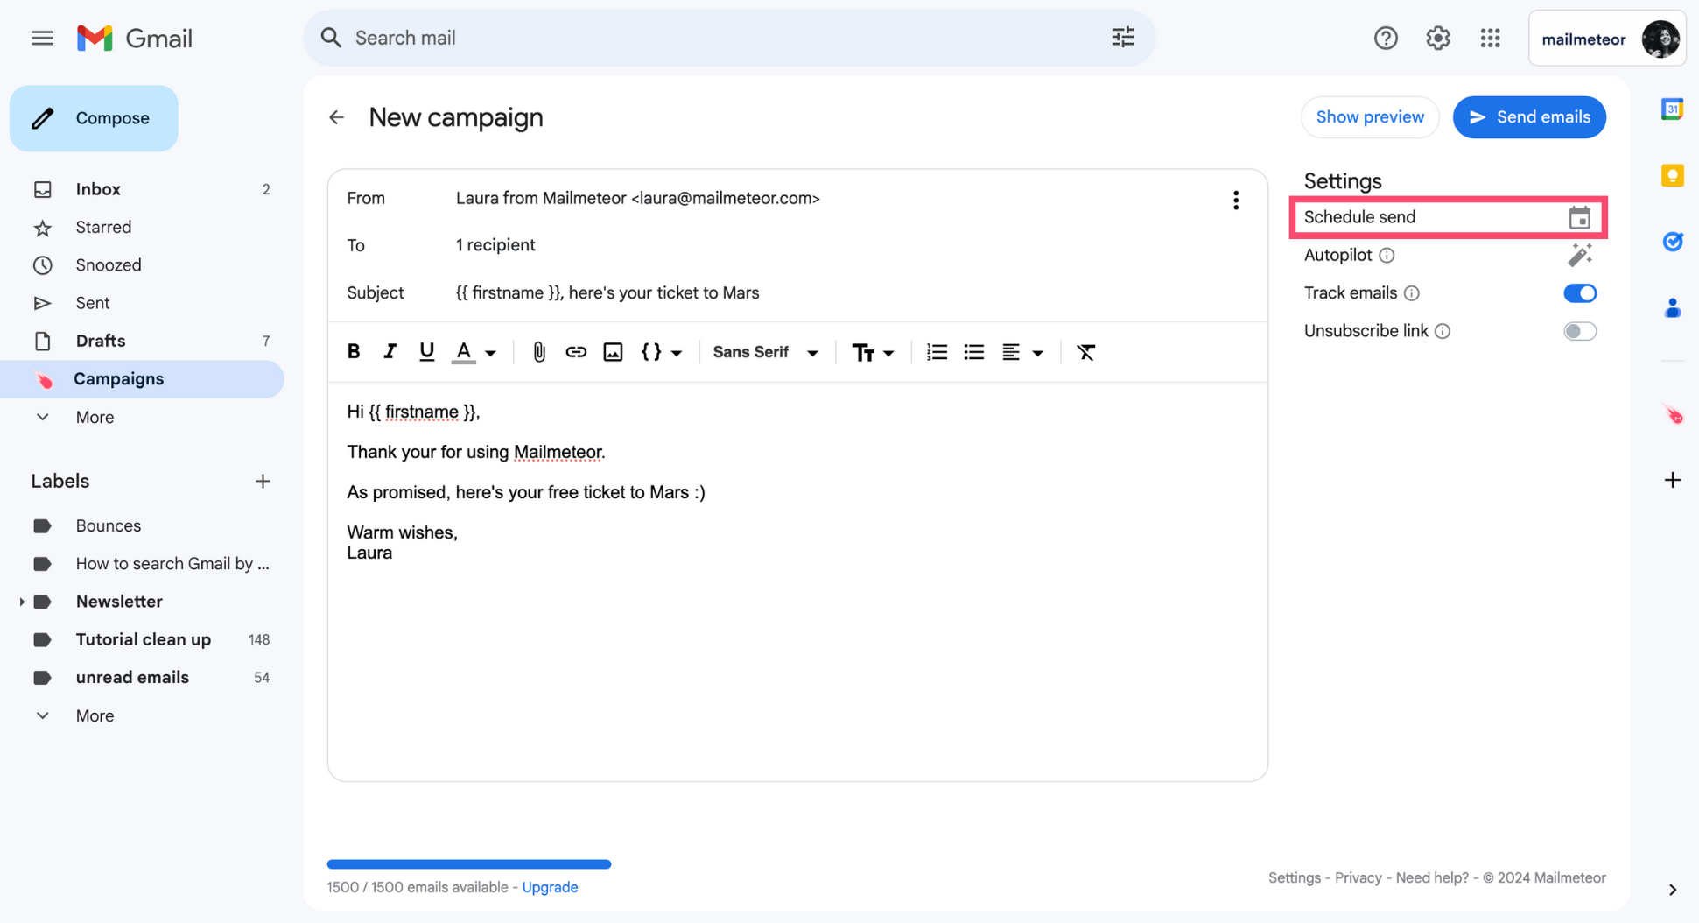Get add-ons with the side panel plus icon
The height and width of the screenshot is (923, 1699).
tap(1672, 480)
